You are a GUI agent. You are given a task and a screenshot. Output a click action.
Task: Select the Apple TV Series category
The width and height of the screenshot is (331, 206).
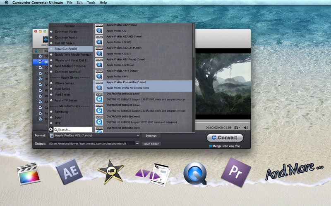click(x=70, y=100)
